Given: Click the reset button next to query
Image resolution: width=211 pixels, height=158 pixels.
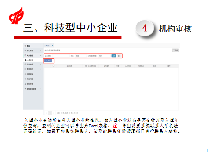Looking at the screenshot, I should click(119, 56).
